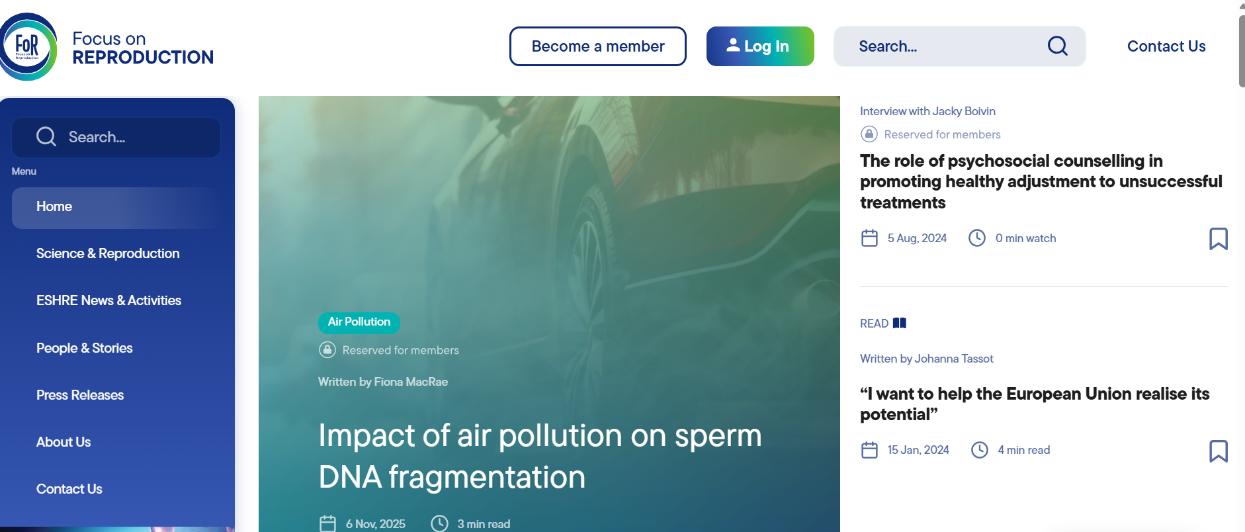Click the open book icon beside READ
The height and width of the screenshot is (532, 1245).
[900, 323]
